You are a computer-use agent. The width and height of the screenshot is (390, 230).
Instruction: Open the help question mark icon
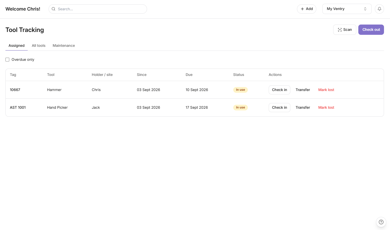[x=381, y=222]
